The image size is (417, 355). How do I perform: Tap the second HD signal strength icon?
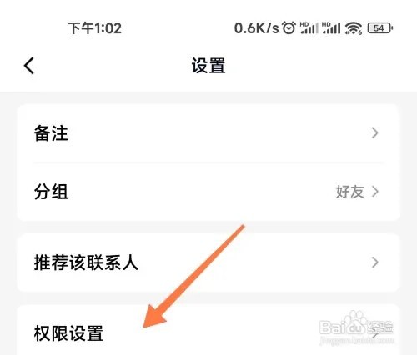point(331,28)
